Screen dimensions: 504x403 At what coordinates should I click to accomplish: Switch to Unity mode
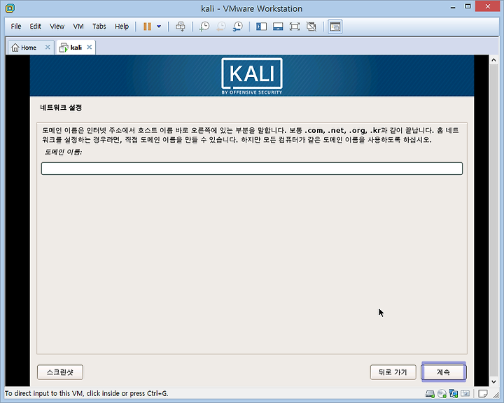click(311, 27)
